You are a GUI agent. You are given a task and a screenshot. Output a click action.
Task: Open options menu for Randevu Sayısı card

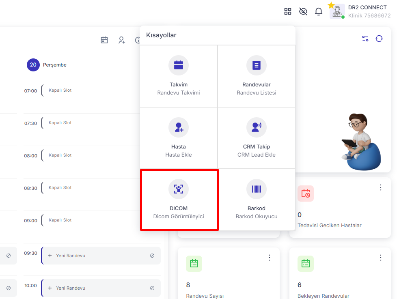270,258
